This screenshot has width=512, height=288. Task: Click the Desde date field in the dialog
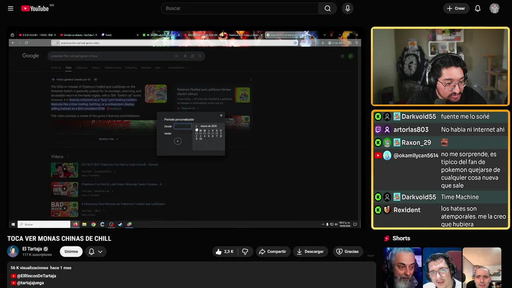[183, 126]
